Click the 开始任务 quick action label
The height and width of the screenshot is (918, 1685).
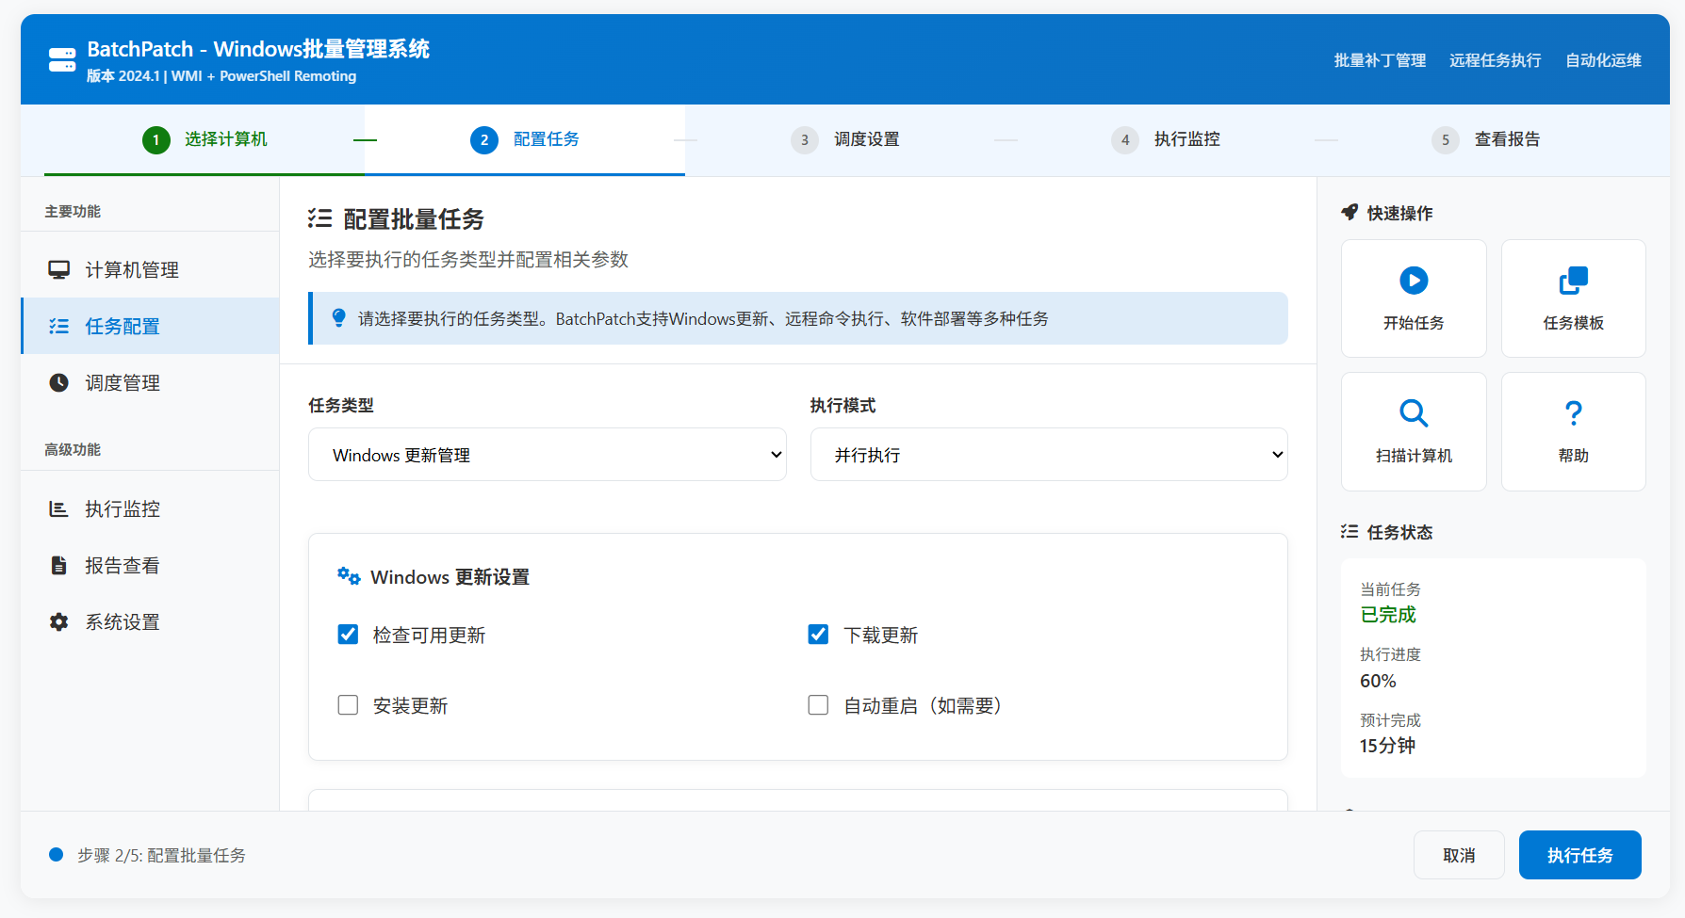pos(1414,323)
